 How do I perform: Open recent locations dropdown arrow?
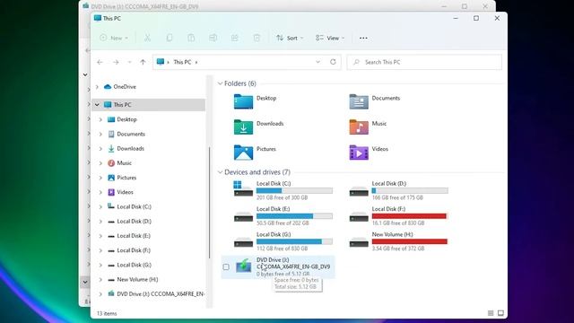pos(129,62)
